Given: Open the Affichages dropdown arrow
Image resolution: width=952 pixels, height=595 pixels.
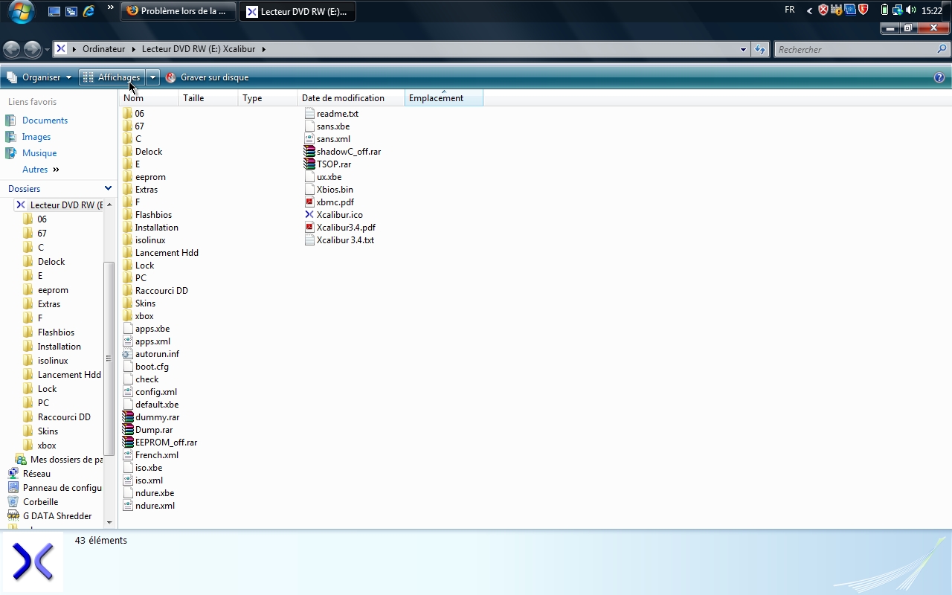Looking at the screenshot, I should click(x=152, y=77).
